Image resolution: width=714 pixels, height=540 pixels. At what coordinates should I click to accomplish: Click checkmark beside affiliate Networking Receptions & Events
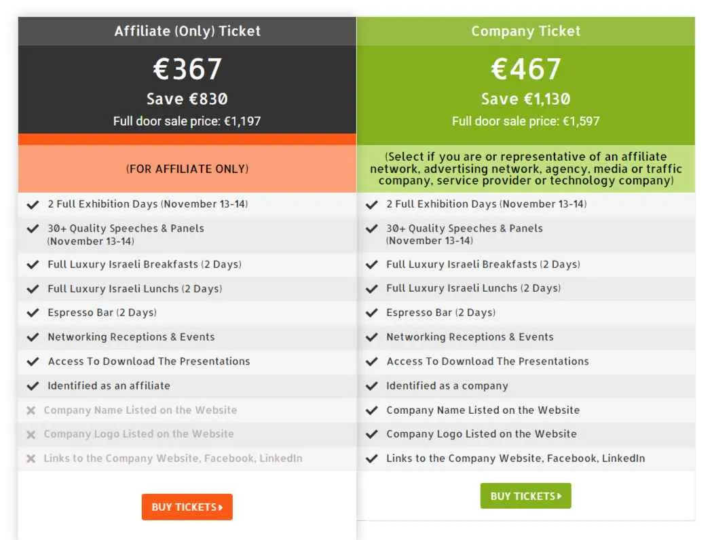pos(33,337)
